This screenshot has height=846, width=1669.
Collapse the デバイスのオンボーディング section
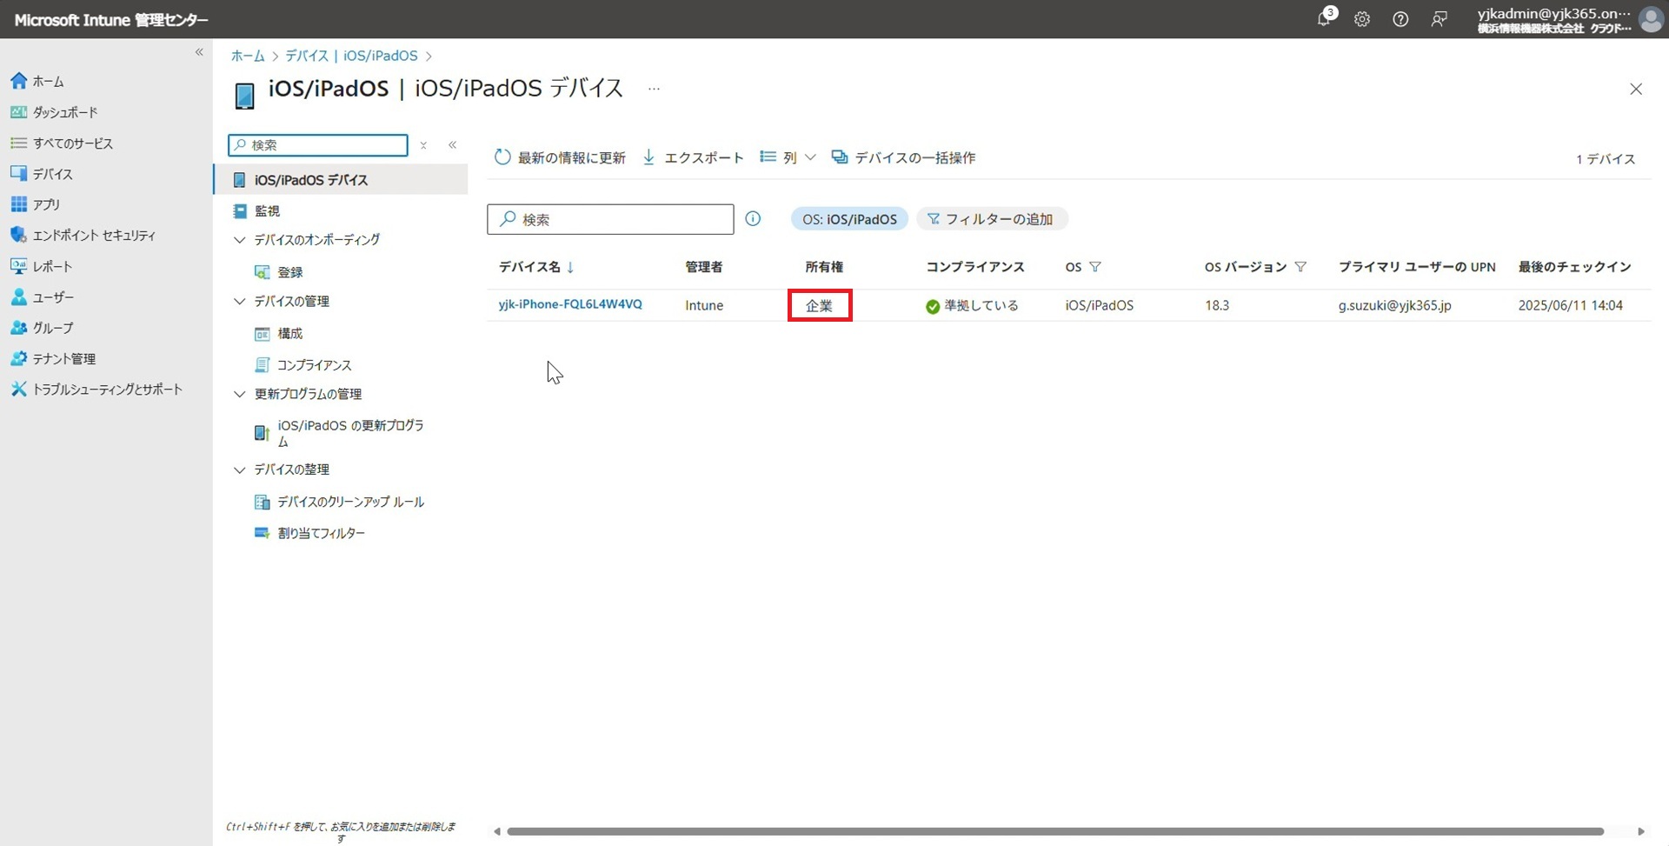(239, 240)
